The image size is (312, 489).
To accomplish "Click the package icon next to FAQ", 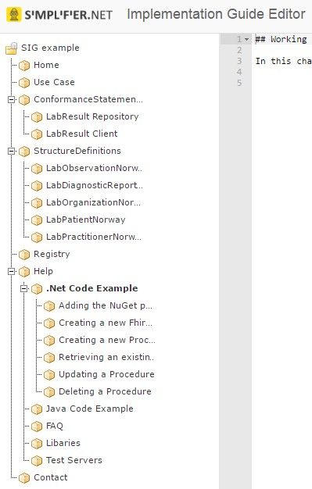I will coord(37,427).
